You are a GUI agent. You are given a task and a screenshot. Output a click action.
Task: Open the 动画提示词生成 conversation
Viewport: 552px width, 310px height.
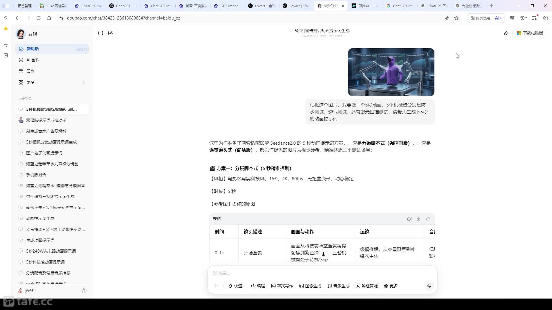pos(52,218)
